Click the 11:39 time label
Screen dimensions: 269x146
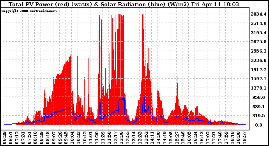[x=103, y=138]
